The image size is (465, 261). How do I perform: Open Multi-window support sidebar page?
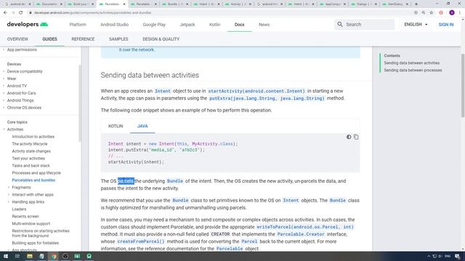point(31,224)
